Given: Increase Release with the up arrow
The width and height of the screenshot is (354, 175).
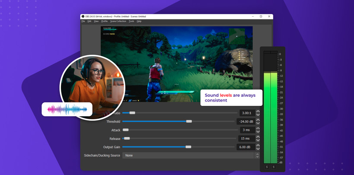Looking at the screenshot, I should [x=258, y=137].
